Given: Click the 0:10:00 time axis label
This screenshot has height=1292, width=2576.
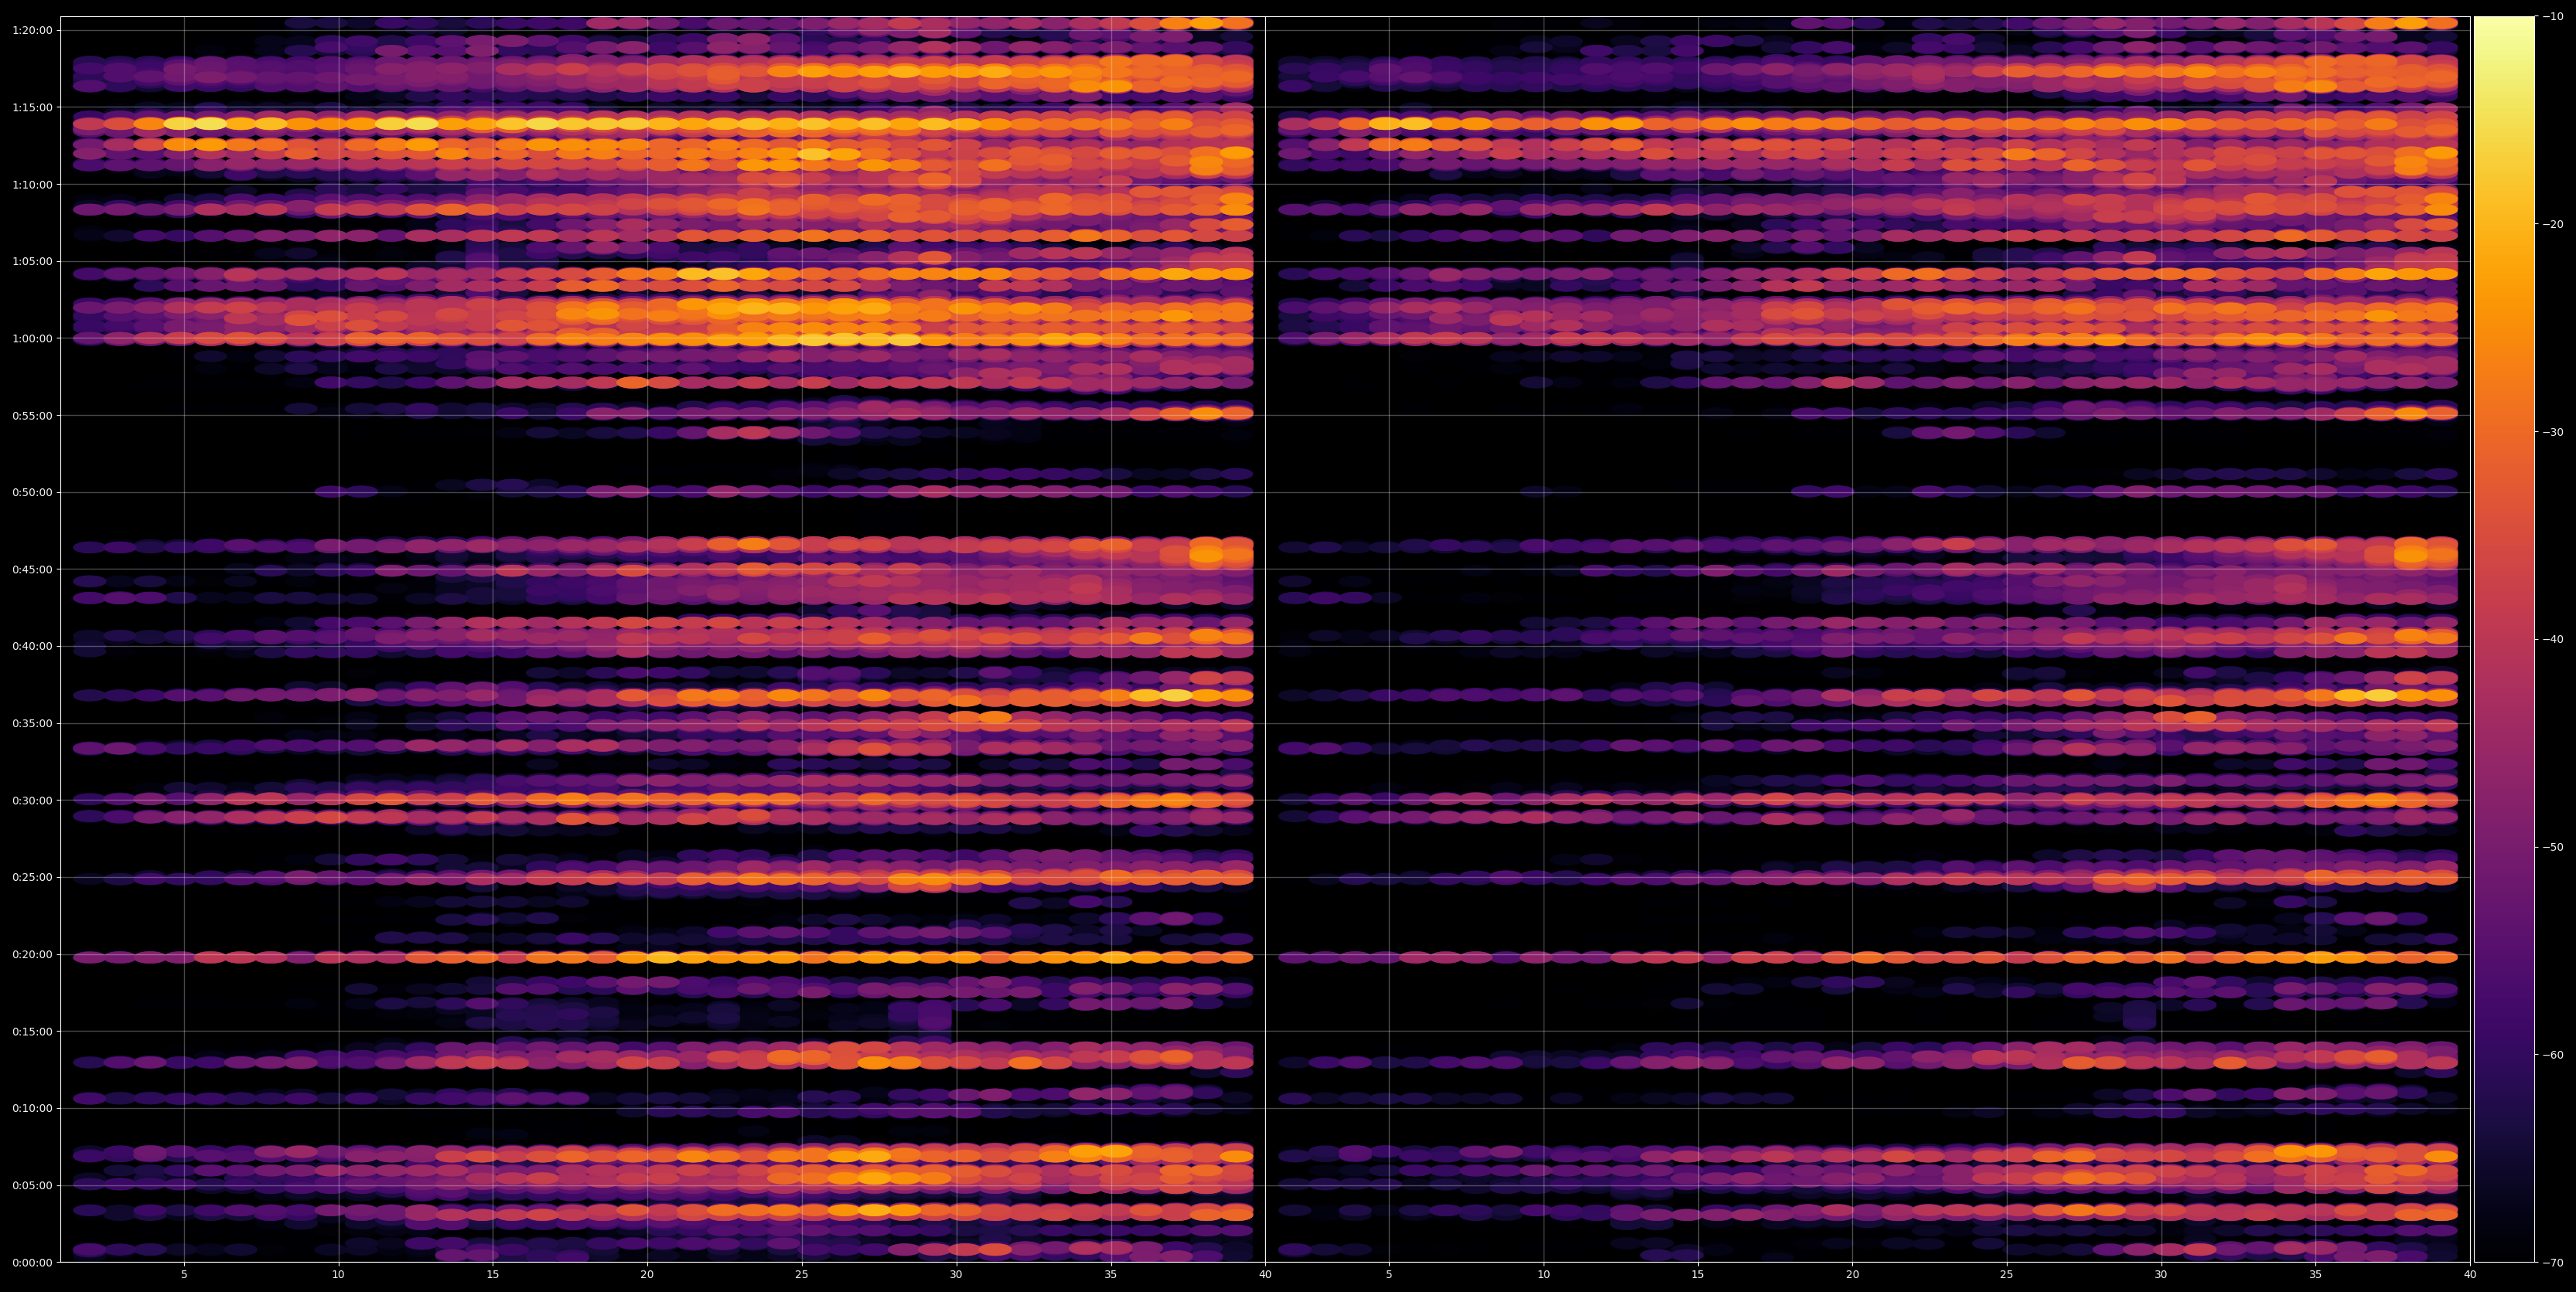Looking at the screenshot, I should pos(32,1108).
